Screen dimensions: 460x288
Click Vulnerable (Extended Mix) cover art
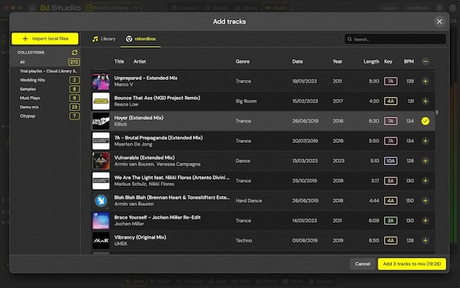[101, 161]
